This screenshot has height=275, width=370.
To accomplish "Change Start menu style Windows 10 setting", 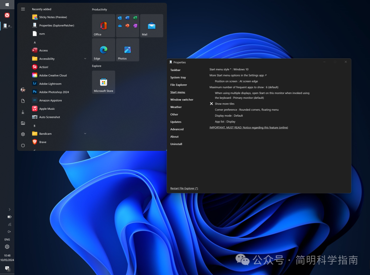I will pos(229,69).
